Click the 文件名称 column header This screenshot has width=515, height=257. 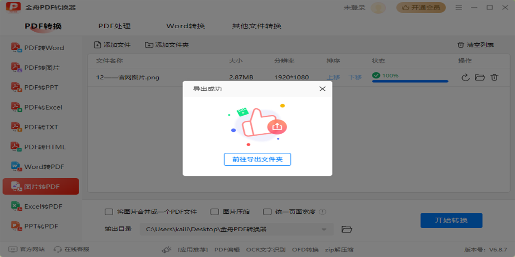(x=109, y=61)
